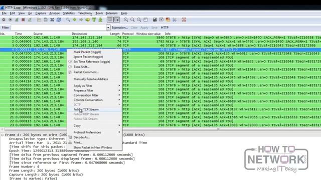The image size is (321, 180).
Task: Click the Apply filter button
Action: tap(144, 27)
